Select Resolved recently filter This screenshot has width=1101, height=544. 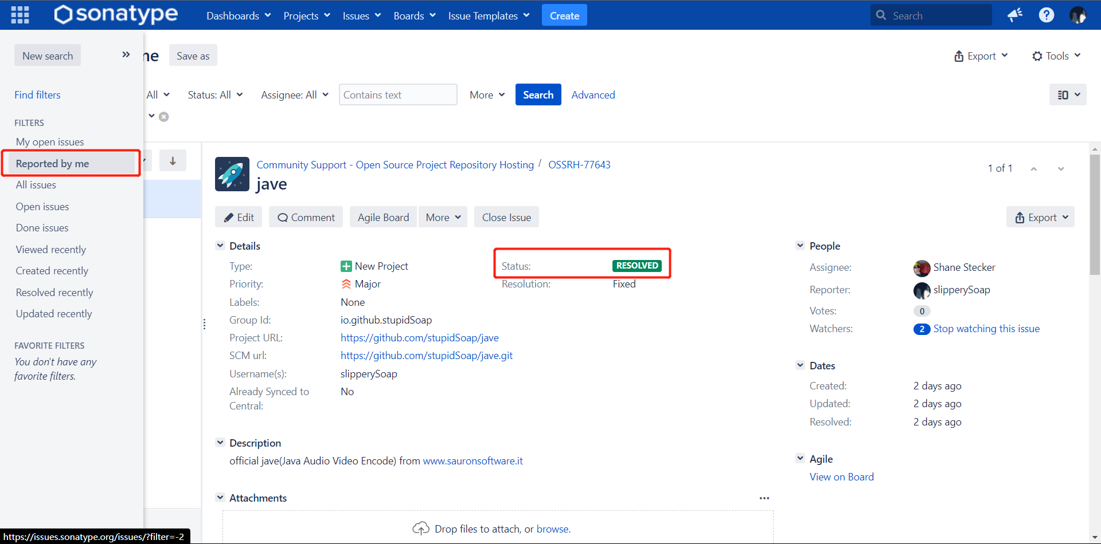pos(54,293)
